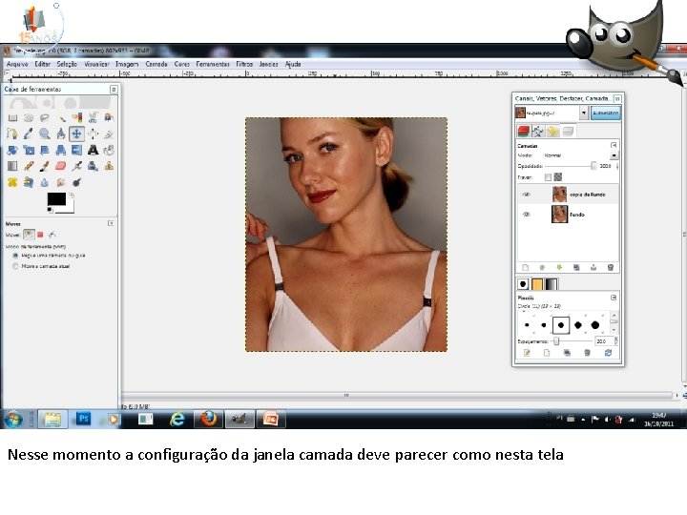Click the Espaçamento slider
This screenshot has width=687, height=515.
click(572, 340)
